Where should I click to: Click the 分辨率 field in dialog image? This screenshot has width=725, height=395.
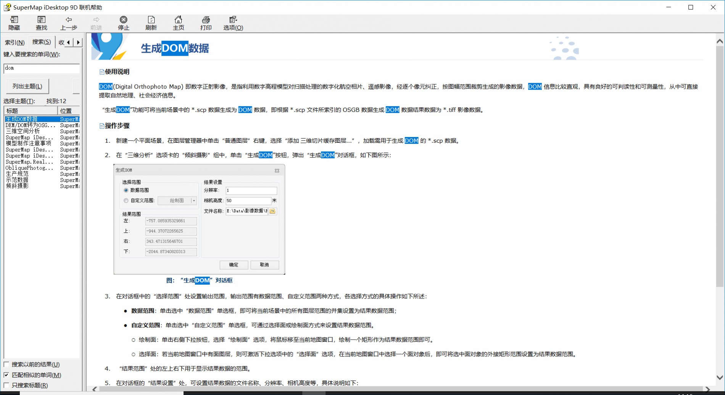[x=251, y=190]
